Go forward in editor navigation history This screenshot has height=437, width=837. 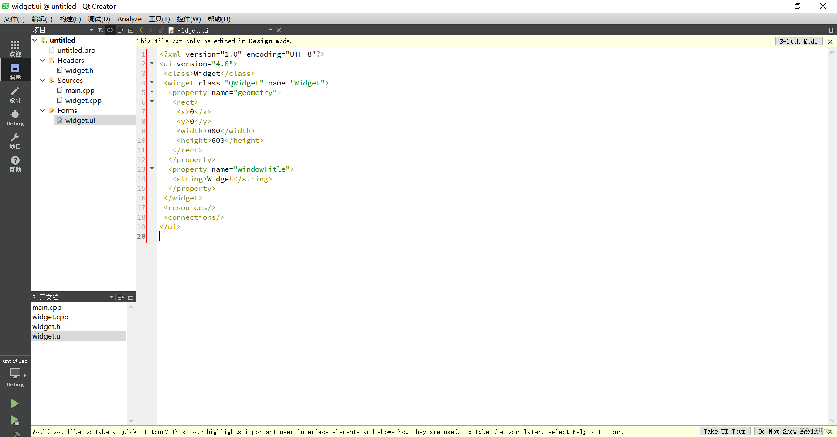(x=151, y=30)
